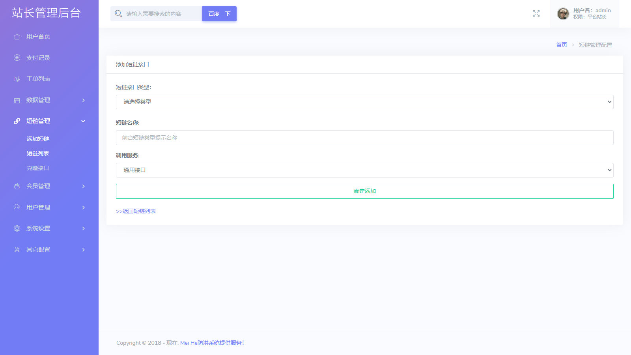Click the yen icon beside 支付记录
631x355 pixels.
pos(17,58)
